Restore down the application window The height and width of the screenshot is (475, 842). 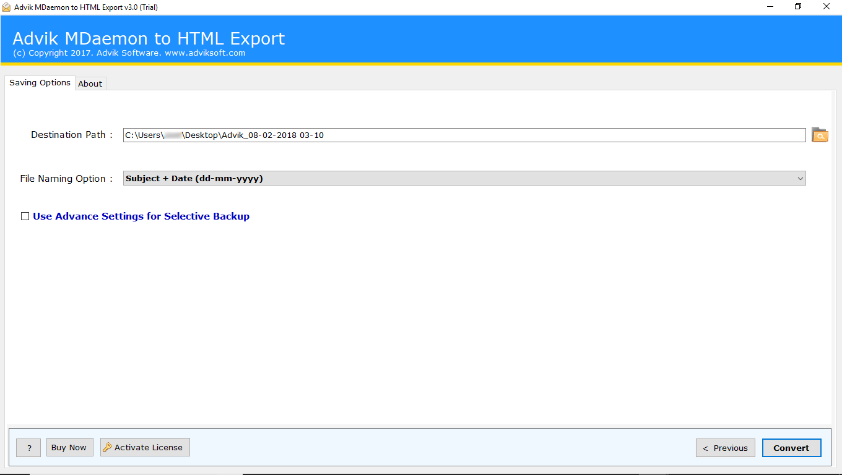tap(798, 7)
